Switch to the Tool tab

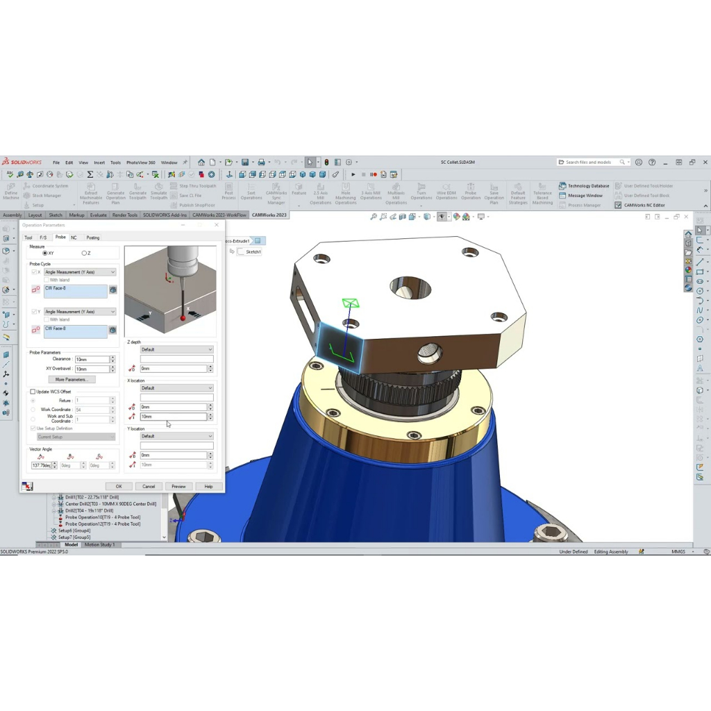click(x=28, y=237)
